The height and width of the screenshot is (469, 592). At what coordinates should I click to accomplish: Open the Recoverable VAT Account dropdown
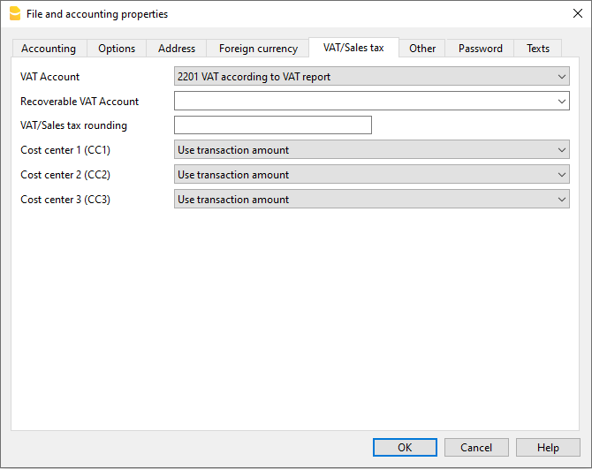tap(563, 102)
